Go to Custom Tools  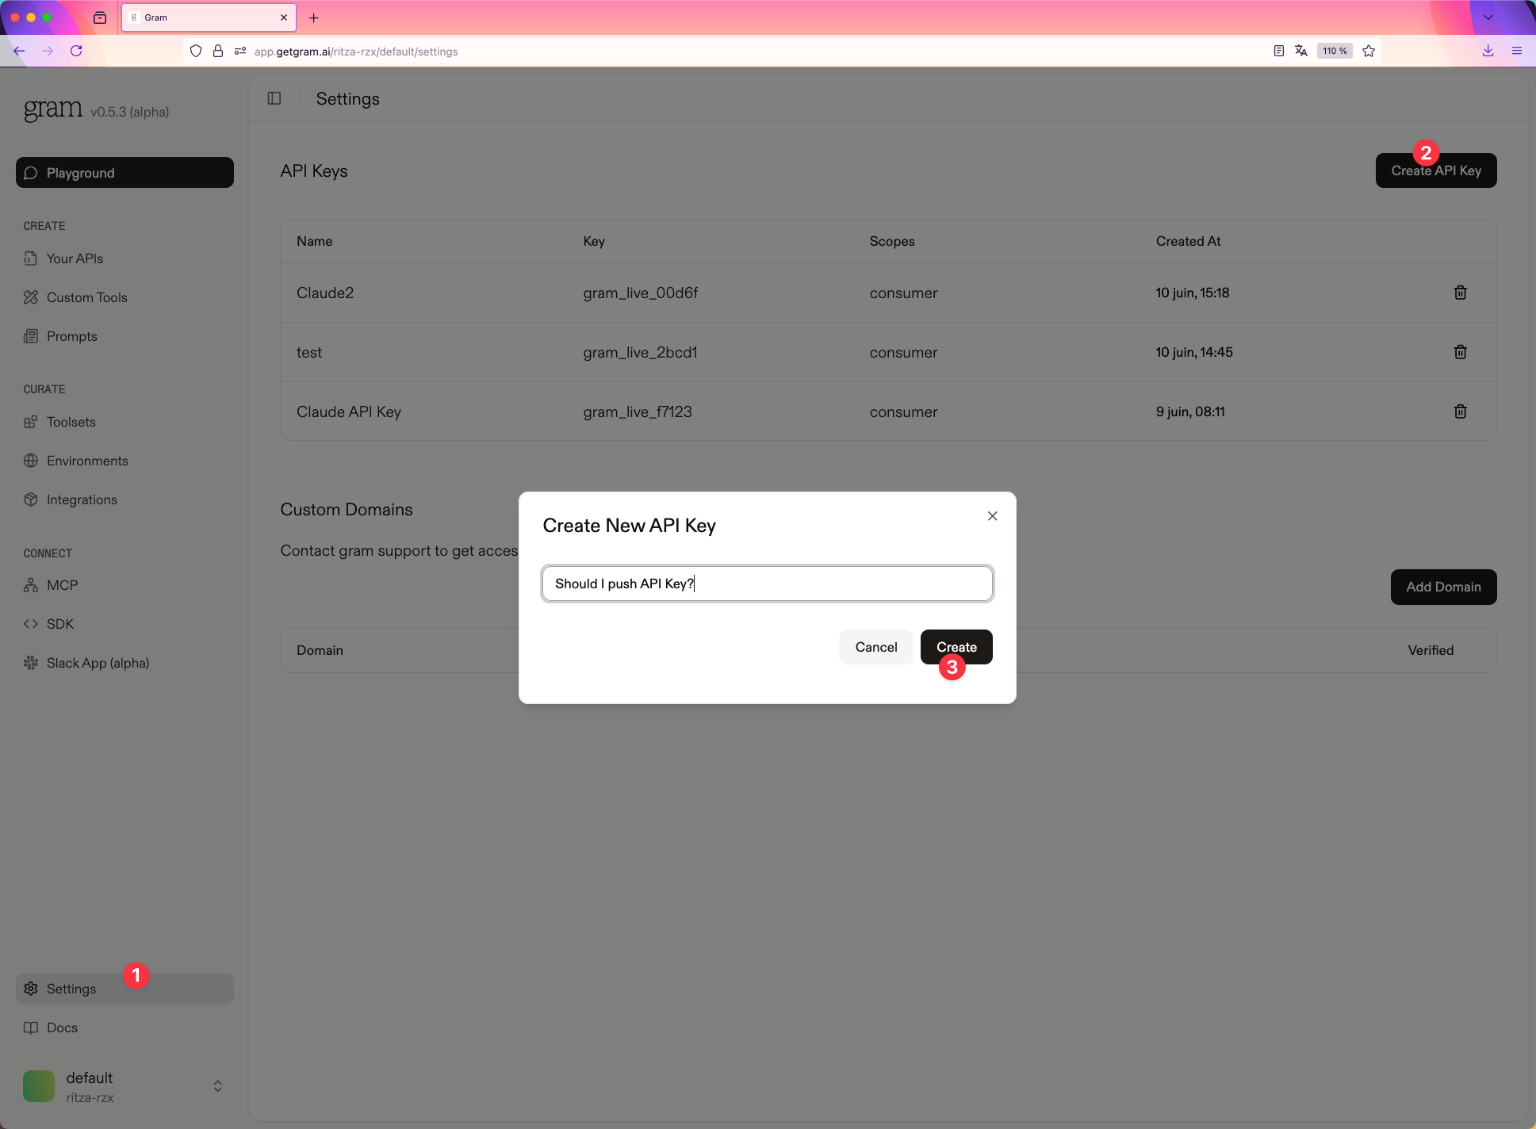(86, 297)
